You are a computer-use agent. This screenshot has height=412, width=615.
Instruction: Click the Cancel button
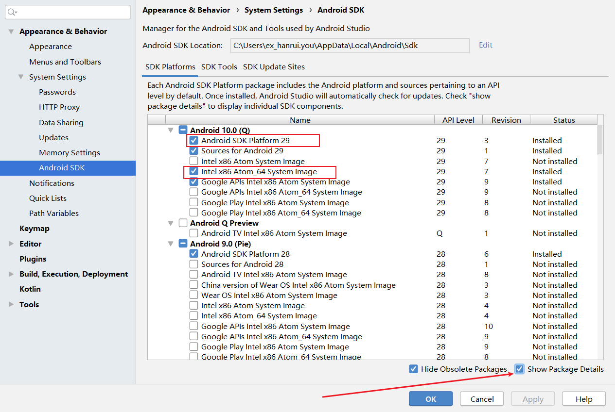[x=482, y=399]
